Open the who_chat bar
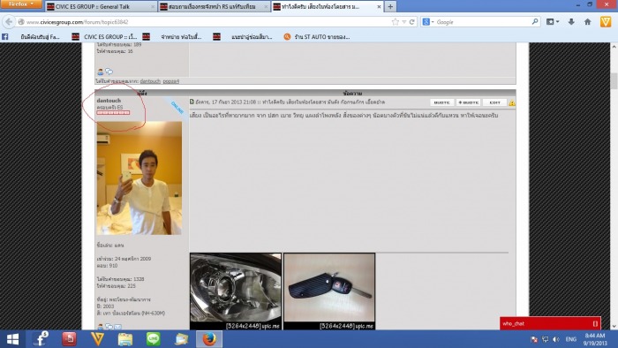Image resolution: width=618 pixels, height=348 pixels. click(550, 323)
